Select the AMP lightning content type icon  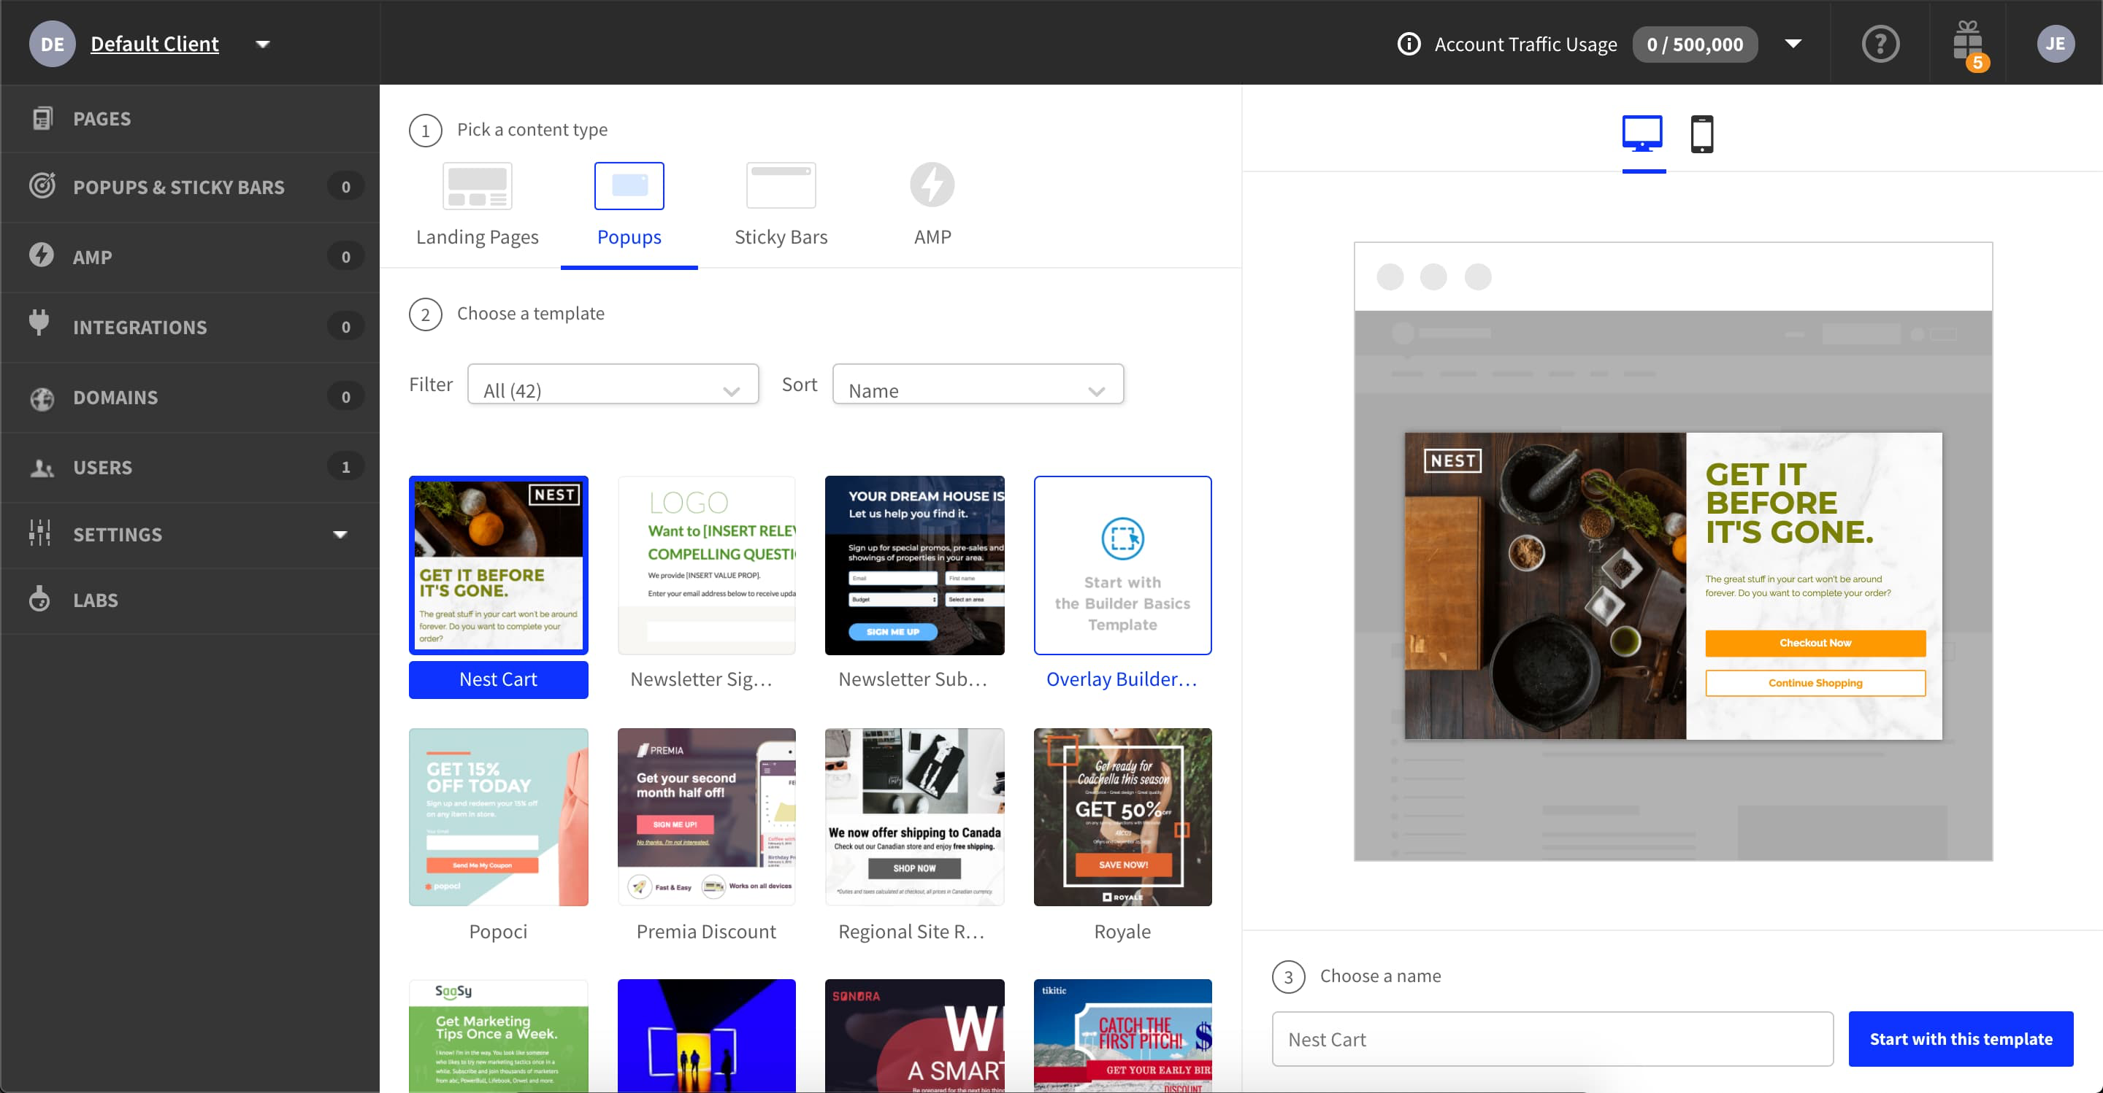(932, 185)
